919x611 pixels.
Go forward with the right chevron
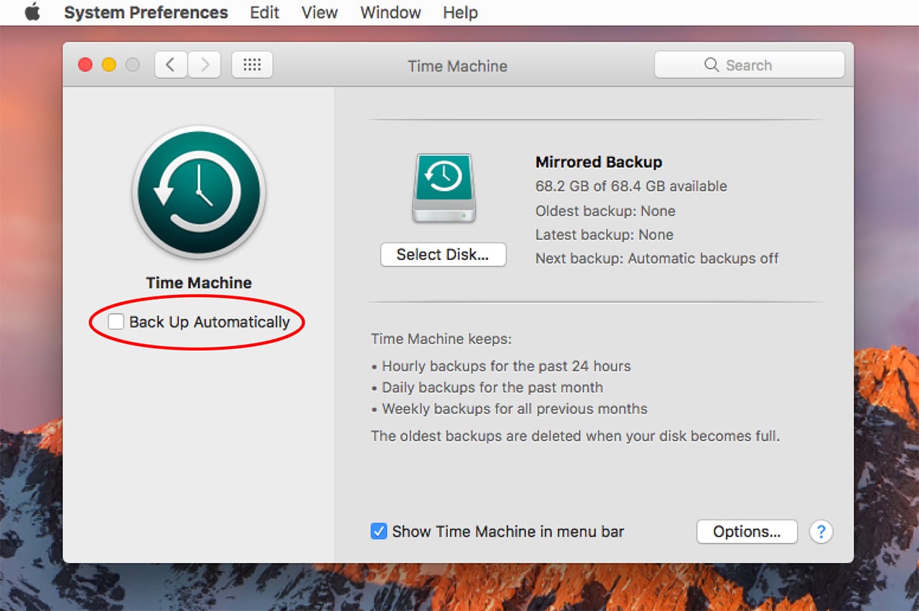point(205,65)
